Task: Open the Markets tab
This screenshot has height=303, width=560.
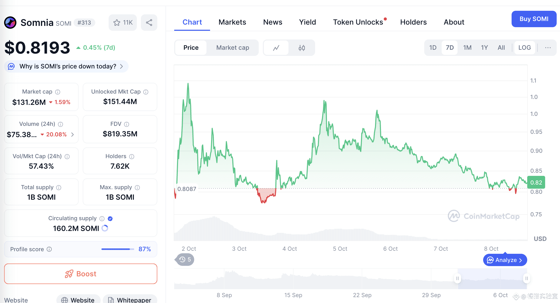Action: point(232,22)
